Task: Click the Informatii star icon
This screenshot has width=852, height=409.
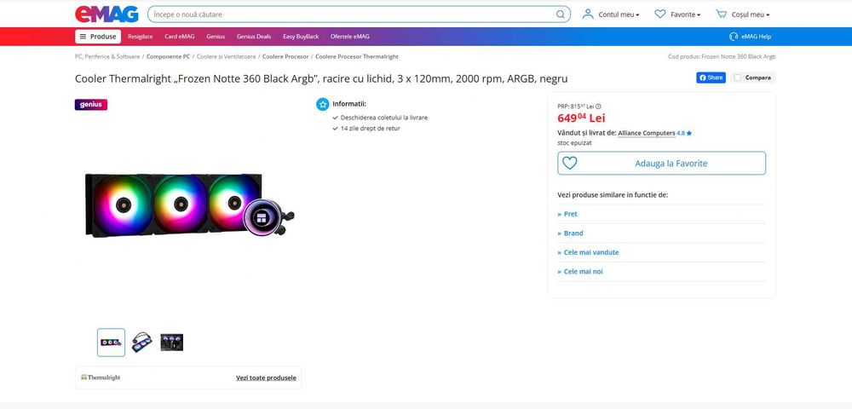Action: coord(323,104)
